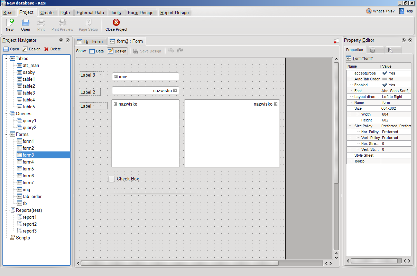Collapse the Forms tree node
This screenshot has height=276, width=417.
coord(7,135)
